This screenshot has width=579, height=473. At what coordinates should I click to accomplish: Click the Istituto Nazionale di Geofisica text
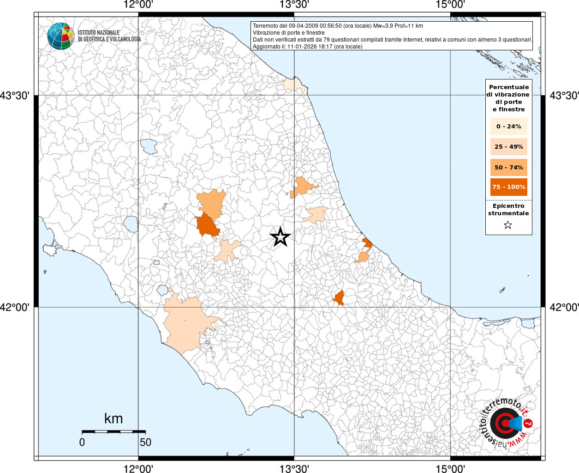pyautogui.click(x=109, y=36)
